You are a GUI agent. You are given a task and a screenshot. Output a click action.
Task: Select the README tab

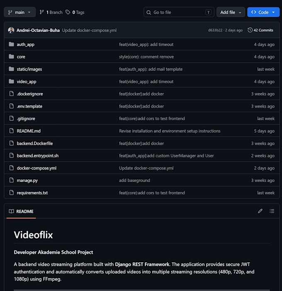[x=21, y=211]
